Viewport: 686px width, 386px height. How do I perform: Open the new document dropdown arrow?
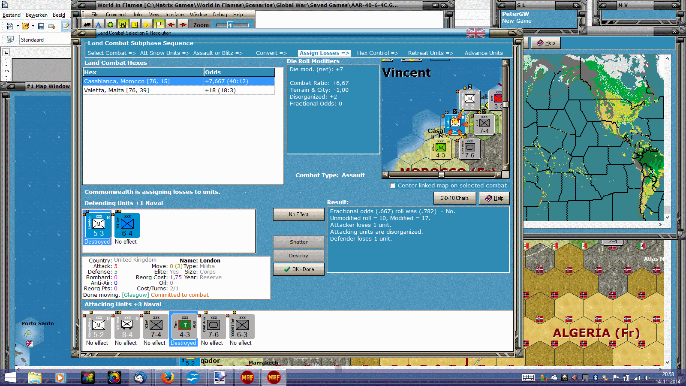[x=18, y=26]
